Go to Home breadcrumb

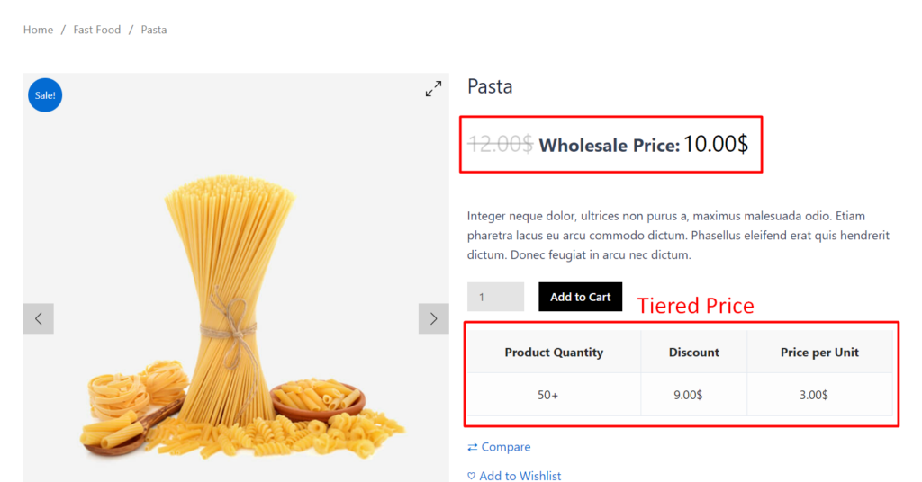pos(38,30)
